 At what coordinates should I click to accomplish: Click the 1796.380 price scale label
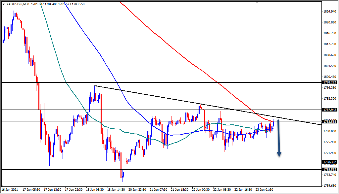click(330, 87)
